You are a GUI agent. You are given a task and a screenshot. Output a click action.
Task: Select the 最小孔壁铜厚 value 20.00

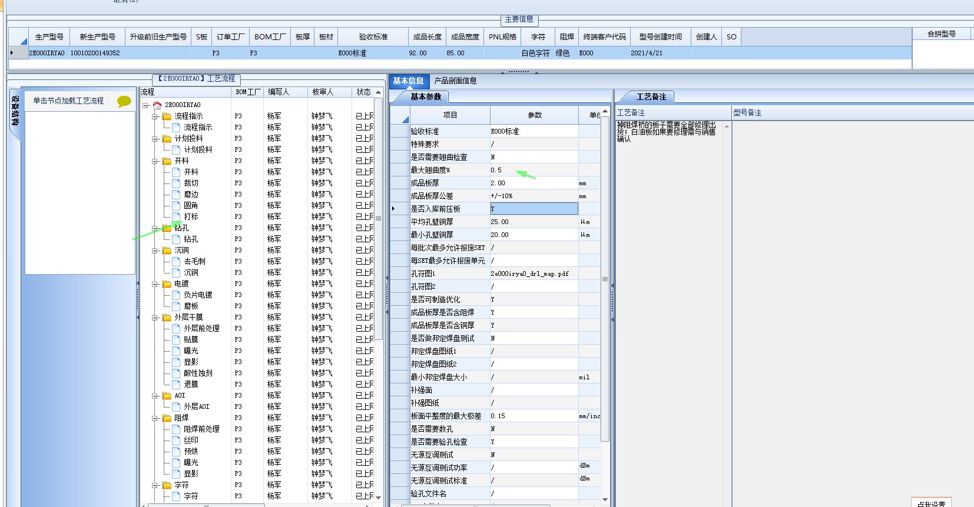534,235
